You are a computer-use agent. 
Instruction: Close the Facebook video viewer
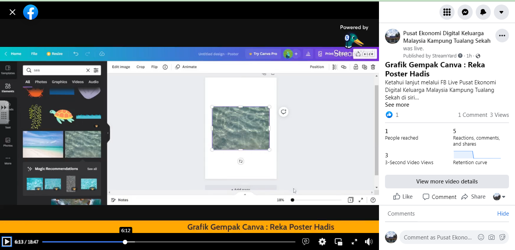tap(12, 12)
